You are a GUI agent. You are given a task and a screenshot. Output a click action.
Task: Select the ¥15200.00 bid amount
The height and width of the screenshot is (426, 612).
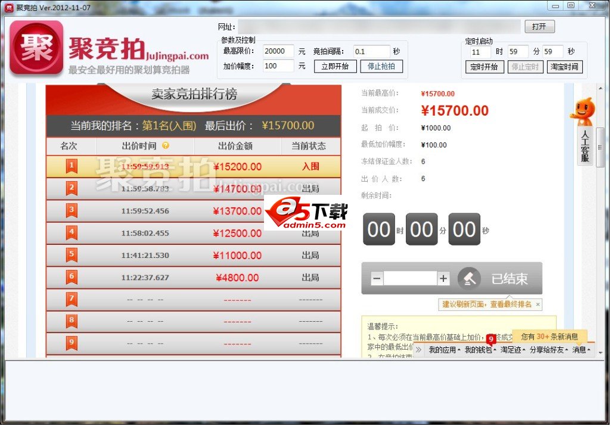click(x=238, y=167)
